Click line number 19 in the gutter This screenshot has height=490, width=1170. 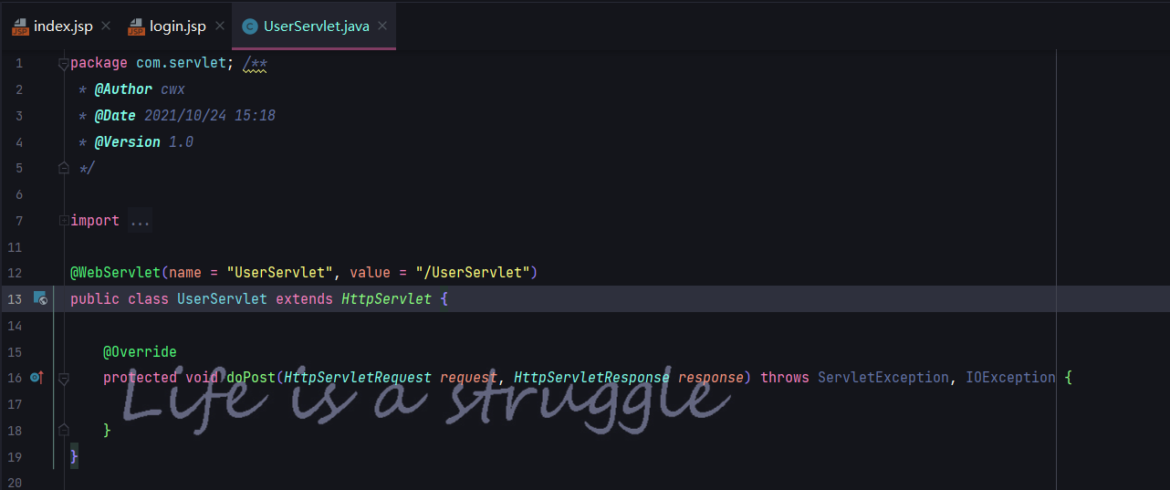[14, 456]
